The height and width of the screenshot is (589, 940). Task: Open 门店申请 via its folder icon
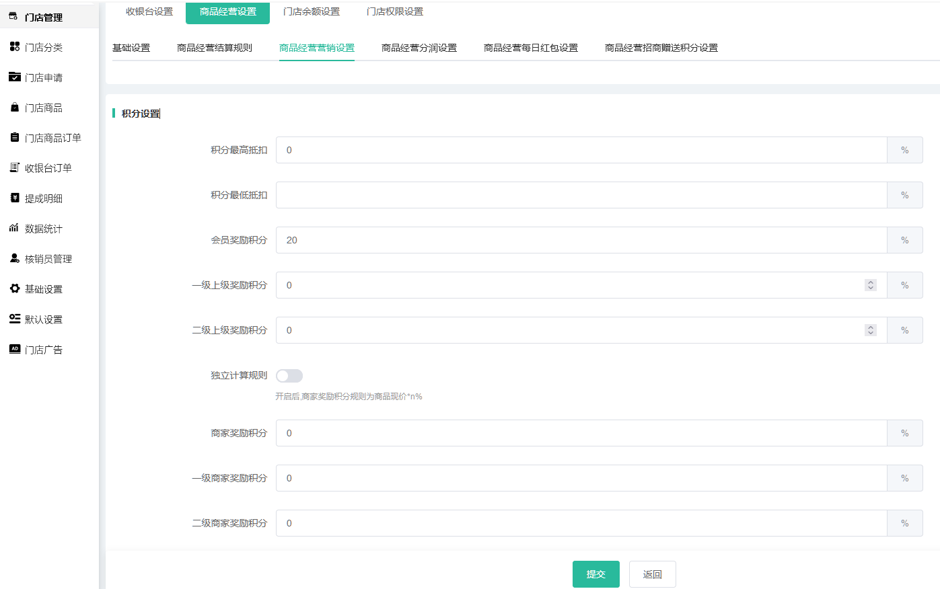[x=15, y=77]
